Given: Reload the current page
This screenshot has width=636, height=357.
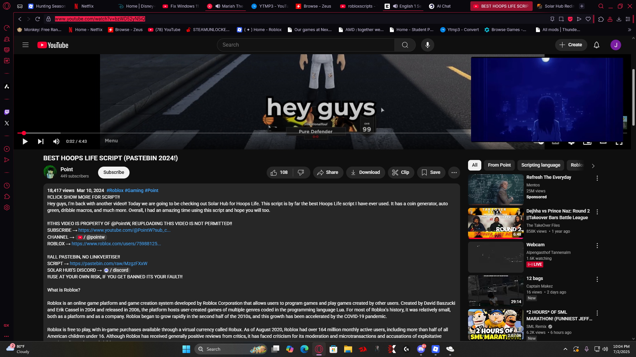Looking at the screenshot, I should pos(37,19).
